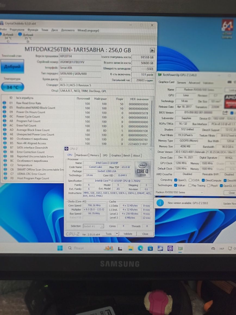Open the Мова(Language) menu in CrystalDiskInfo
236x315 pixels.
point(88,30)
